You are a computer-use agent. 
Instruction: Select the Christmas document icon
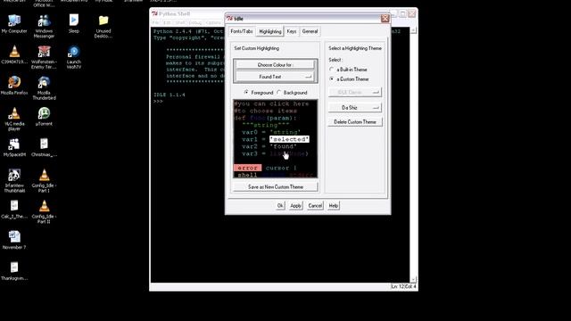point(44,147)
